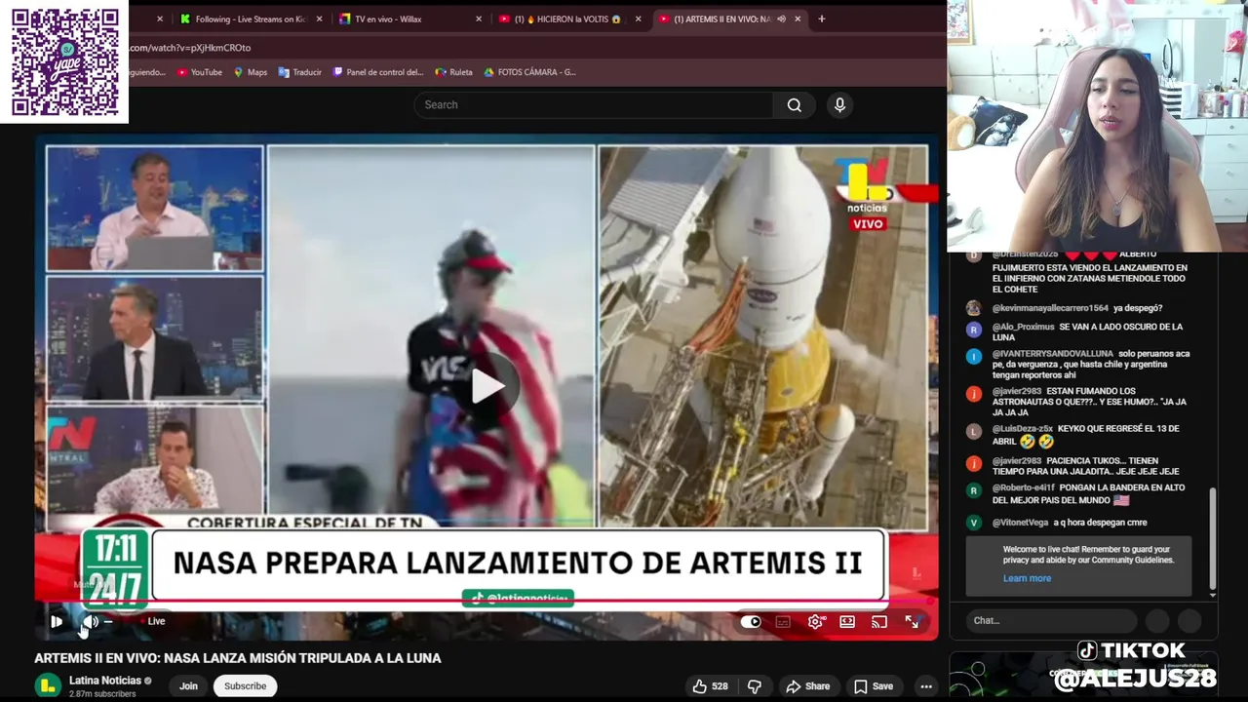
Task: Open the Latina Noticias channel avatar
Action: (x=48, y=686)
